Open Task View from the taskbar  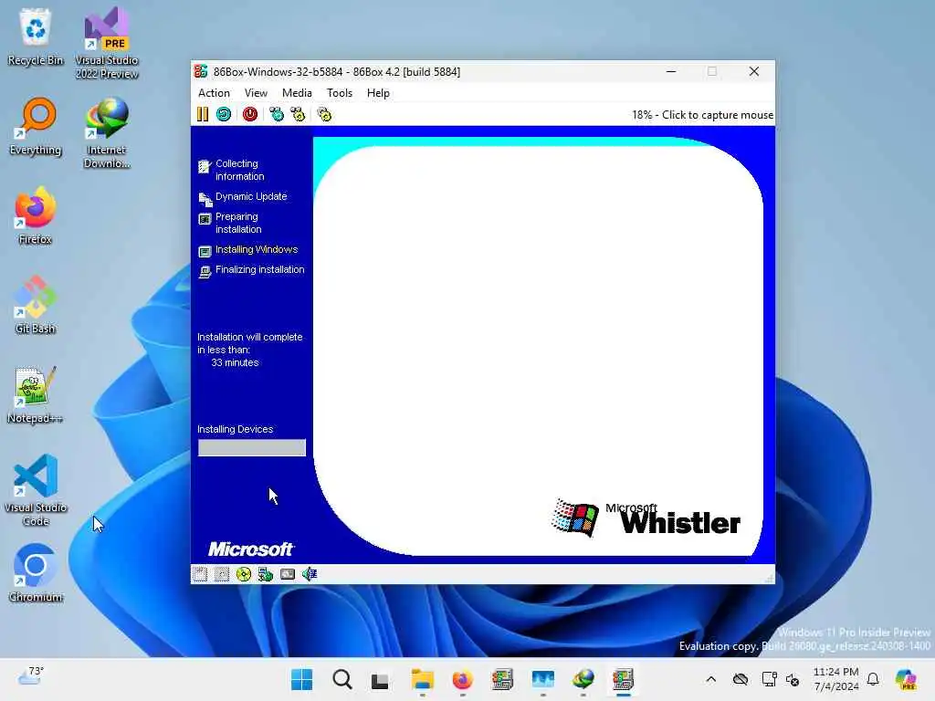(x=380, y=679)
